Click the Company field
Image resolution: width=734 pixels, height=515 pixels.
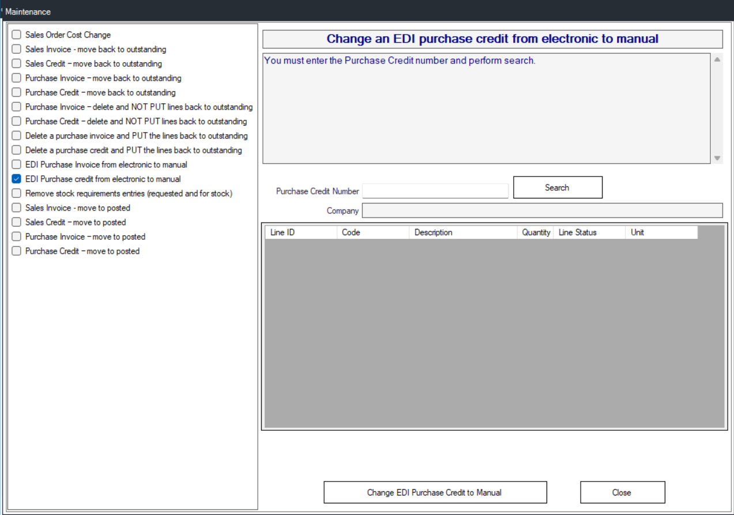pos(542,210)
